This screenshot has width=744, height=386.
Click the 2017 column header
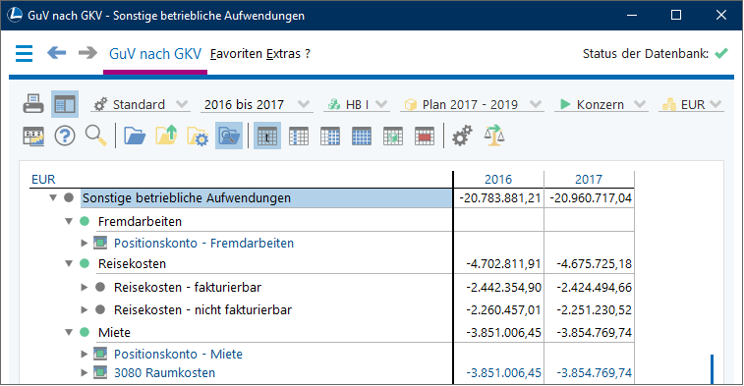(x=589, y=179)
